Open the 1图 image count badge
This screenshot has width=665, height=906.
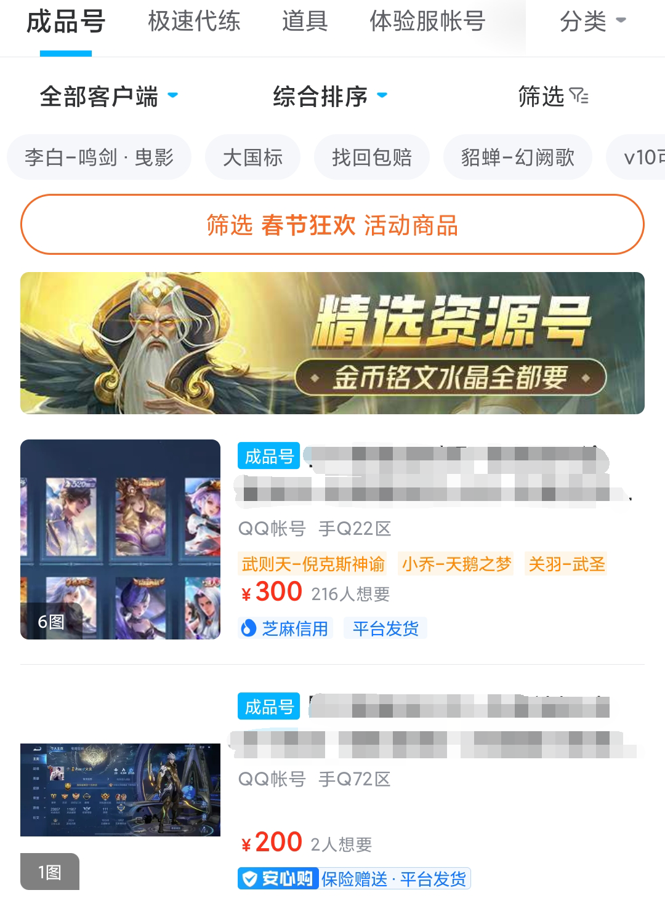[50, 872]
